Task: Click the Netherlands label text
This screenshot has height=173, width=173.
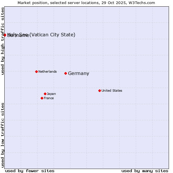Action: (47, 72)
